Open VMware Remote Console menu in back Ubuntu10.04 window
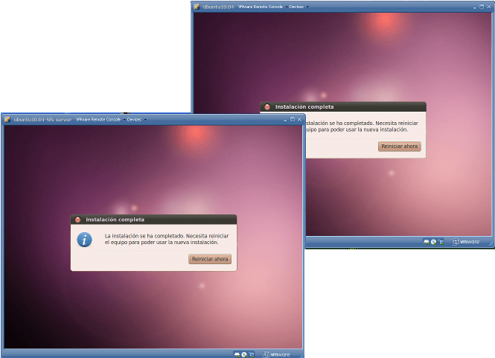495x358 pixels. click(x=262, y=7)
